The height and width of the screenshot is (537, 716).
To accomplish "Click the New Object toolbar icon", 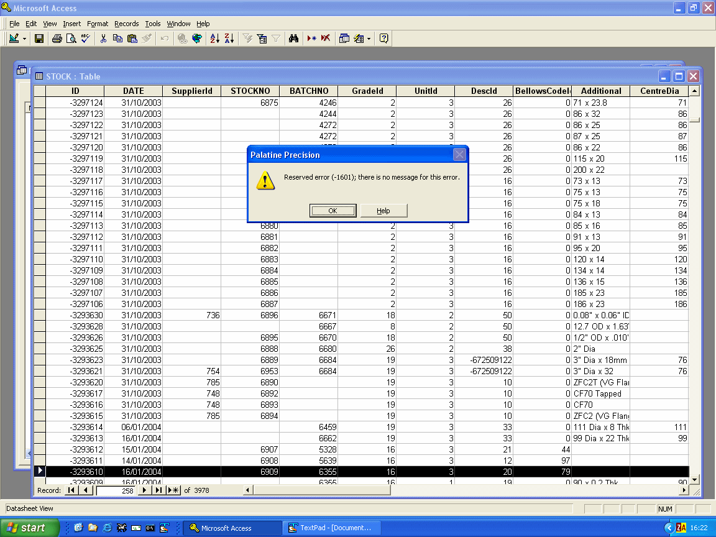I will (359, 39).
